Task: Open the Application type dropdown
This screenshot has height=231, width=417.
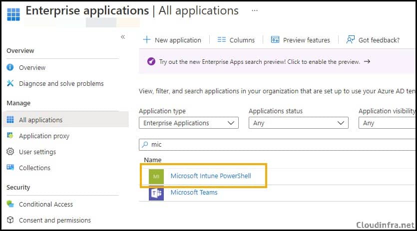Action: (189, 123)
